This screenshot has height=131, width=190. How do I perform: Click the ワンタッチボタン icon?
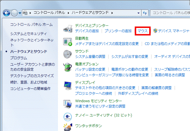pyautogui.click(x=68, y=127)
